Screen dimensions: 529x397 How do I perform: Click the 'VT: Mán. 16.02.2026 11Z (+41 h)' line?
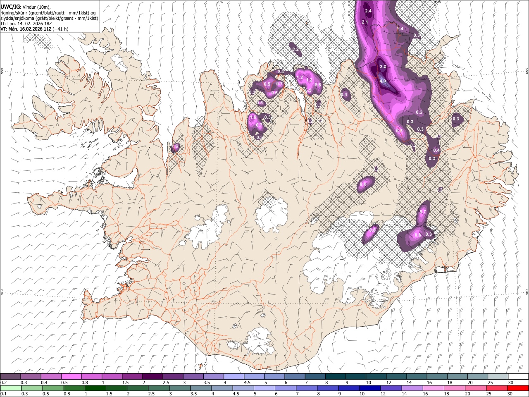(x=34, y=29)
